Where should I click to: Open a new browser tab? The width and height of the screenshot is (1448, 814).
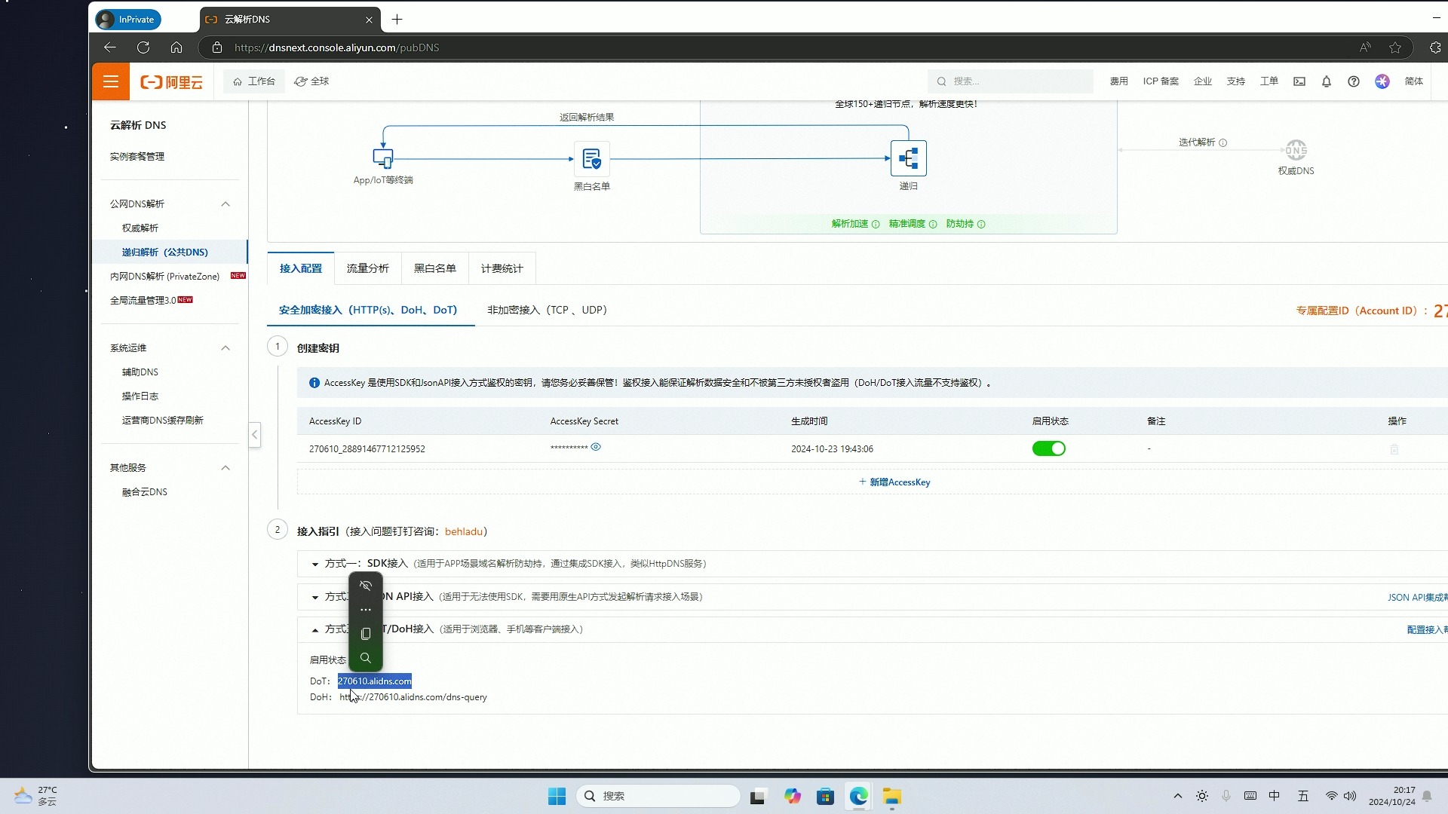pyautogui.click(x=397, y=20)
